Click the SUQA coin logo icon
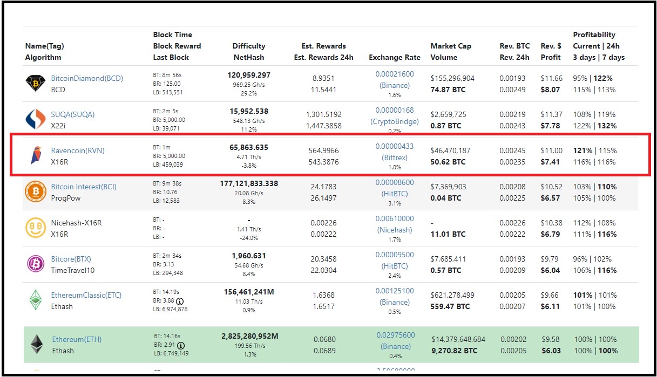 (36, 120)
